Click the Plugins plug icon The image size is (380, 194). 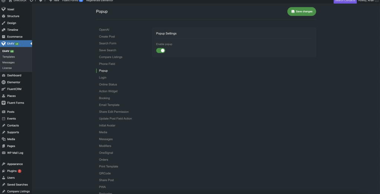pos(3,171)
